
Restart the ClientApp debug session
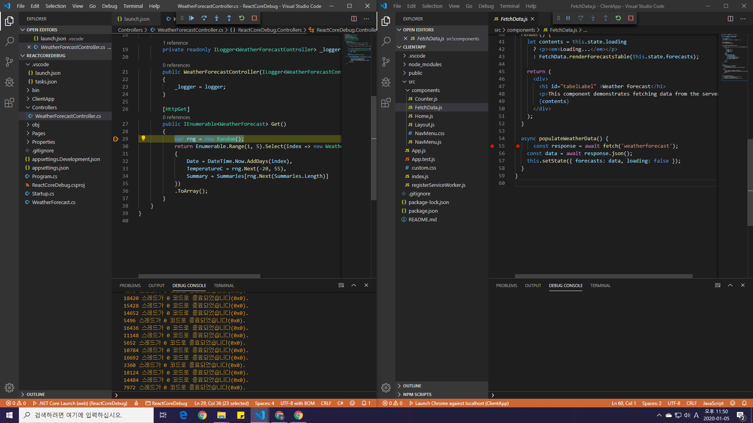pos(618,18)
